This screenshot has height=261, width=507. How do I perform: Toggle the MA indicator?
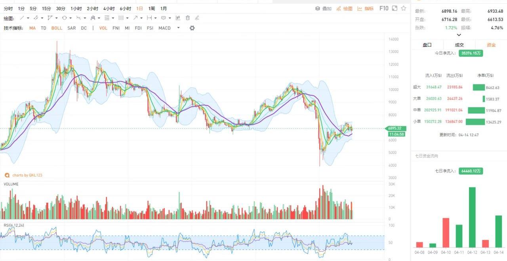pyautogui.click(x=32, y=28)
